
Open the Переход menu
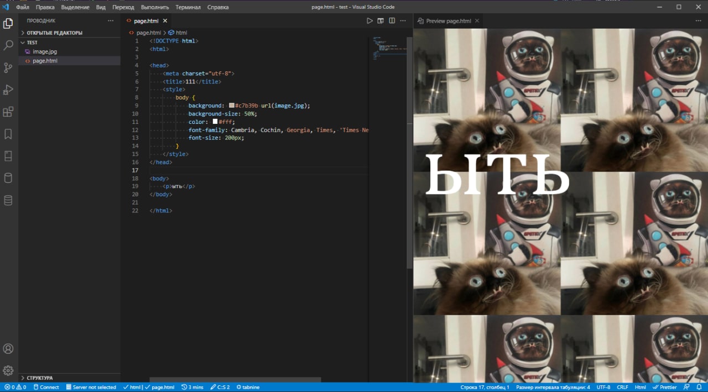tap(123, 7)
